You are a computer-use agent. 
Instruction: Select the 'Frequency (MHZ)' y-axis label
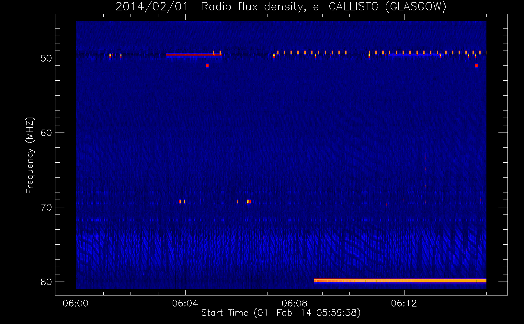click(x=29, y=156)
